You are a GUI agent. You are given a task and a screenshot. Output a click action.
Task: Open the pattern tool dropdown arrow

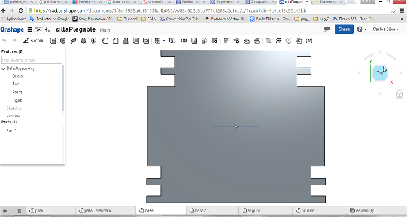tap(165, 41)
